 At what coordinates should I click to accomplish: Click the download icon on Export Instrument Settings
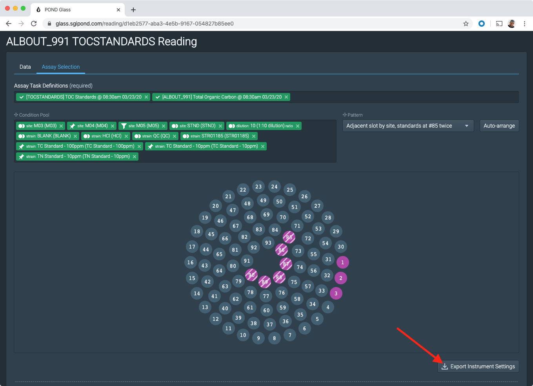click(444, 366)
